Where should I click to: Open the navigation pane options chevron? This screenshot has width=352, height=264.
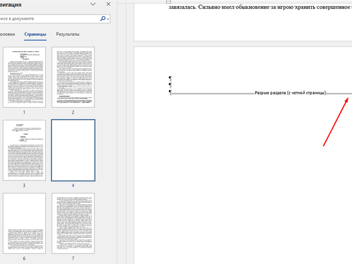coord(93,4)
